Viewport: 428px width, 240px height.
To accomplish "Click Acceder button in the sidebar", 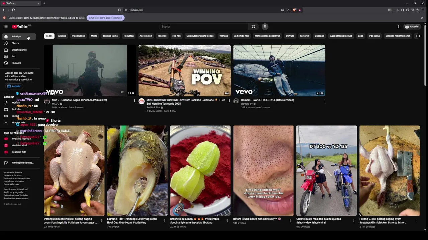I will (x=14, y=86).
